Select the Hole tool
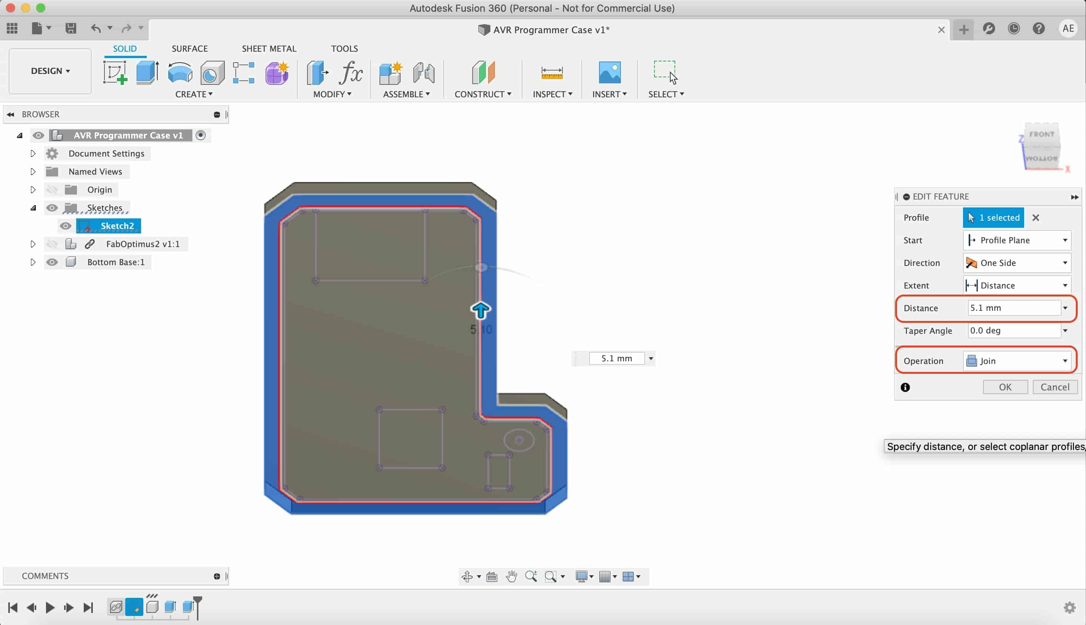This screenshot has width=1086, height=625. (212, 72)
